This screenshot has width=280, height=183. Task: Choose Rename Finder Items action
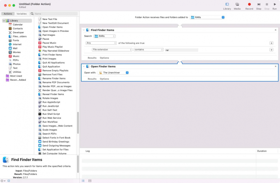point(54,79)
